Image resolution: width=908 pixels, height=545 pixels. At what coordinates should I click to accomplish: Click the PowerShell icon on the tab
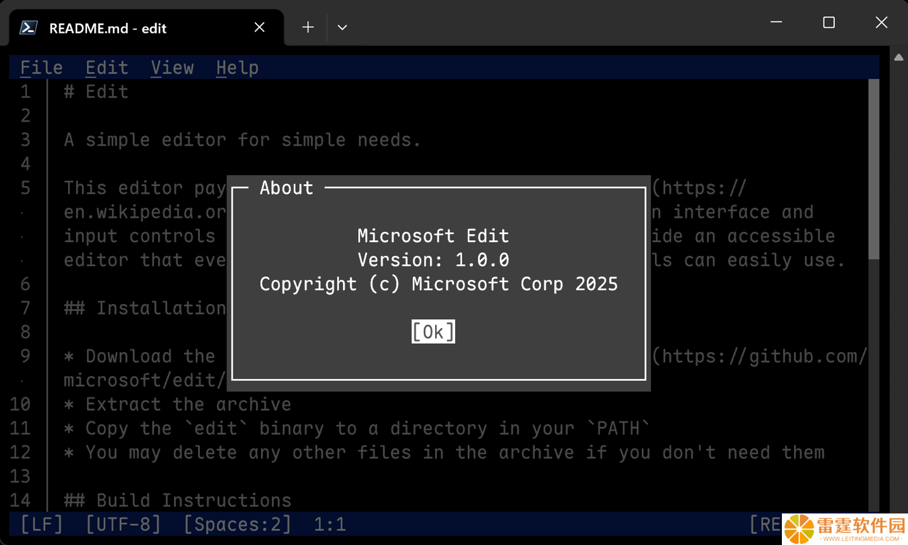tap(28, 28)
